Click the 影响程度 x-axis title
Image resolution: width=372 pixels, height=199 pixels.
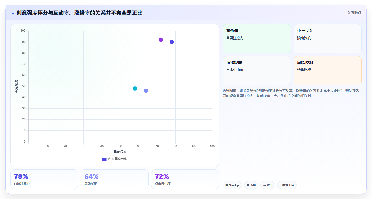click(x=120, y=152)
